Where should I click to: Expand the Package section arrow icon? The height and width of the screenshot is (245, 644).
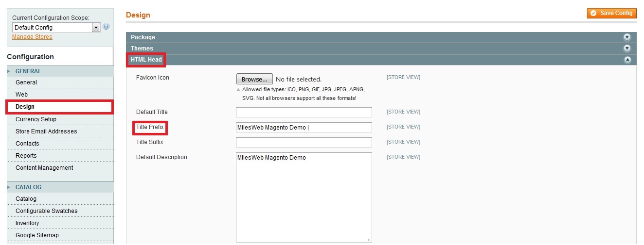[627, 37]
